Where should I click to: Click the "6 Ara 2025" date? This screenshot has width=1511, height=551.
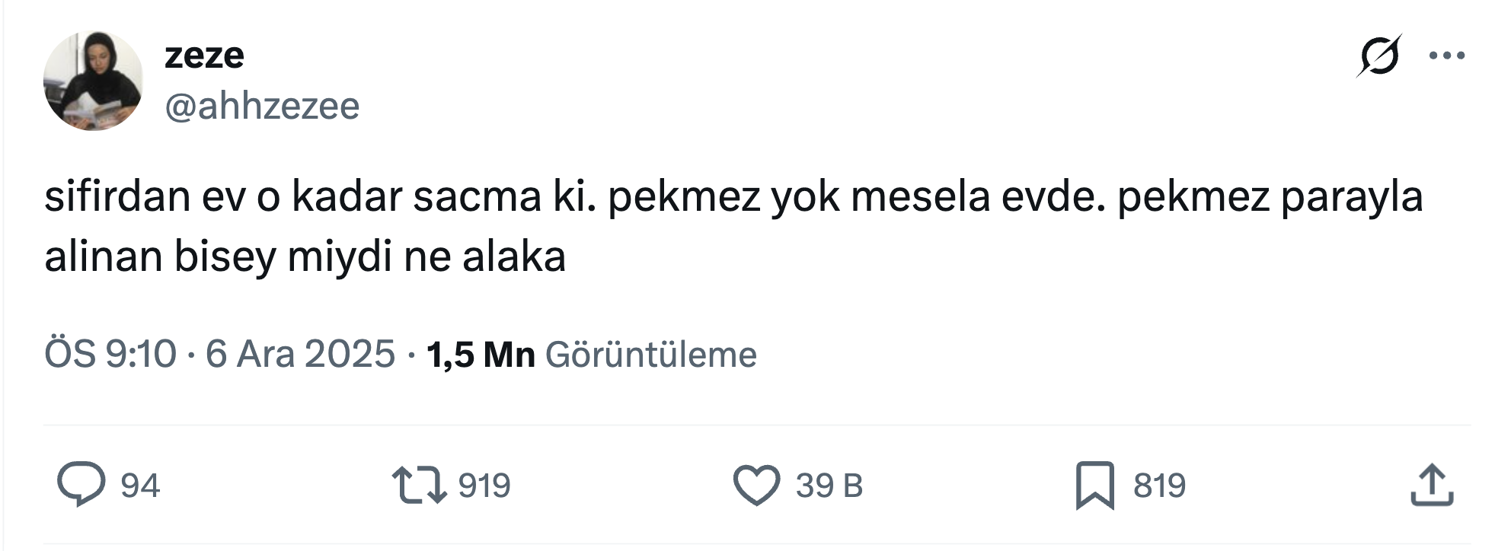click(300, 355)
